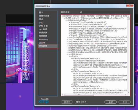Image resolution: width=138 pixels, height=110 pixels.
Task: Open the GPS 数据 section
Action: 43,29
